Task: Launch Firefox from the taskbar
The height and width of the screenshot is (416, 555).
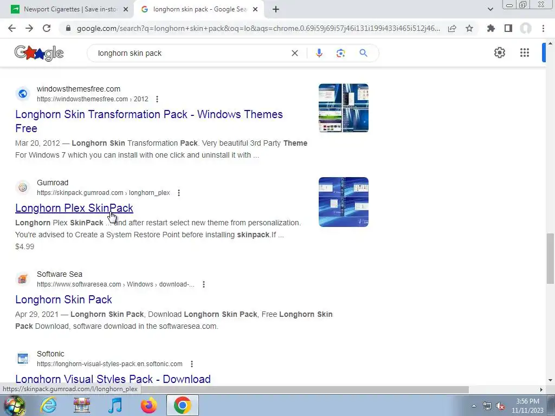Action: click(x=149, y=405)
